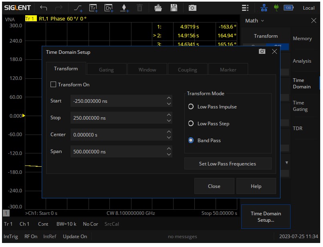This screenshot has width=323, height=247.
Task: Enable the Transform On checkbox
Action: pos(53,85)
